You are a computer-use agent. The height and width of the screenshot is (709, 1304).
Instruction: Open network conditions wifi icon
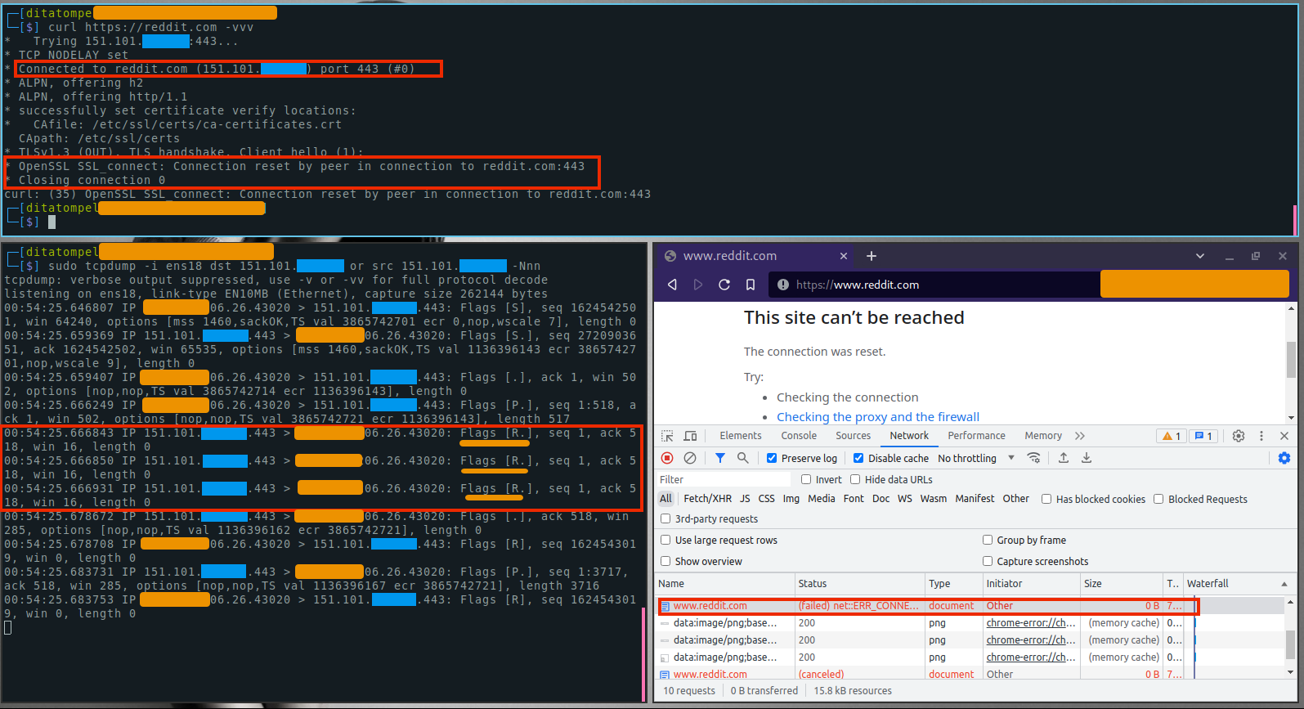click(x=1034, y=458)
